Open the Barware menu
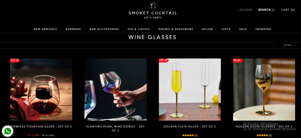The height and width of the screenshot is (138, 301). pyautogui.click(x=73, y=29)
